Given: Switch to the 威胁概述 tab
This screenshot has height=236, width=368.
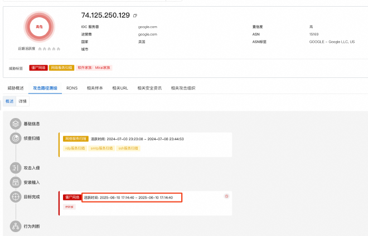Looking at the screenshot, I should click(16, 88).
